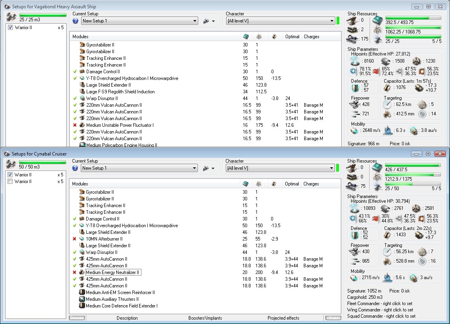Uncheck the checked Warrior II in Cynabal window
The height and width of the screenshot is (324, 450).
(x=10, y=175)
